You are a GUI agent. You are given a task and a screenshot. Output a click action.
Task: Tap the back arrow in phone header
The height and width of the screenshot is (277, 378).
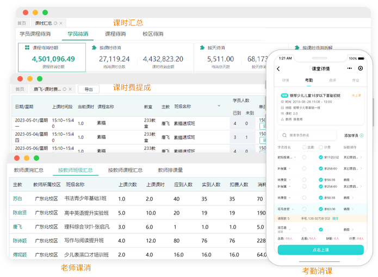278,69
